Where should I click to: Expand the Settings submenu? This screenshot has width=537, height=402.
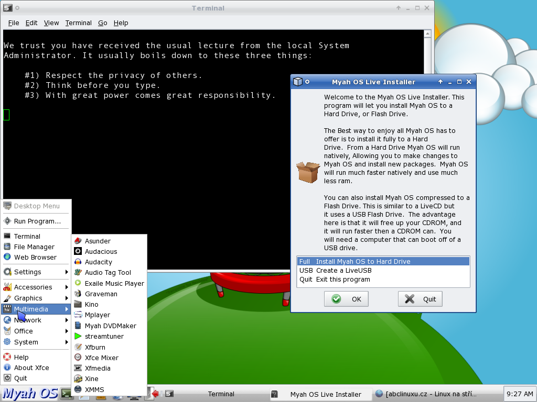click(36, 272)
